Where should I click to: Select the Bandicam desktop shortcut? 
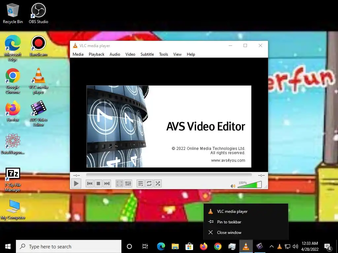(x=38, y=46)
